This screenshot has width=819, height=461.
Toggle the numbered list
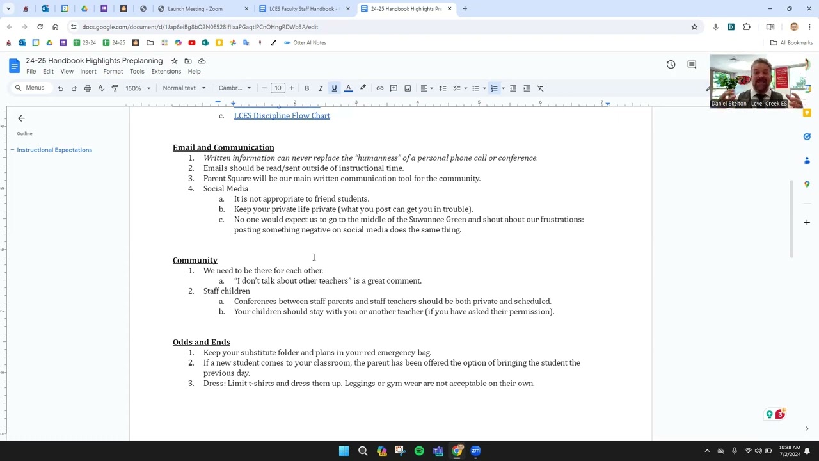(x=494, y=88)
